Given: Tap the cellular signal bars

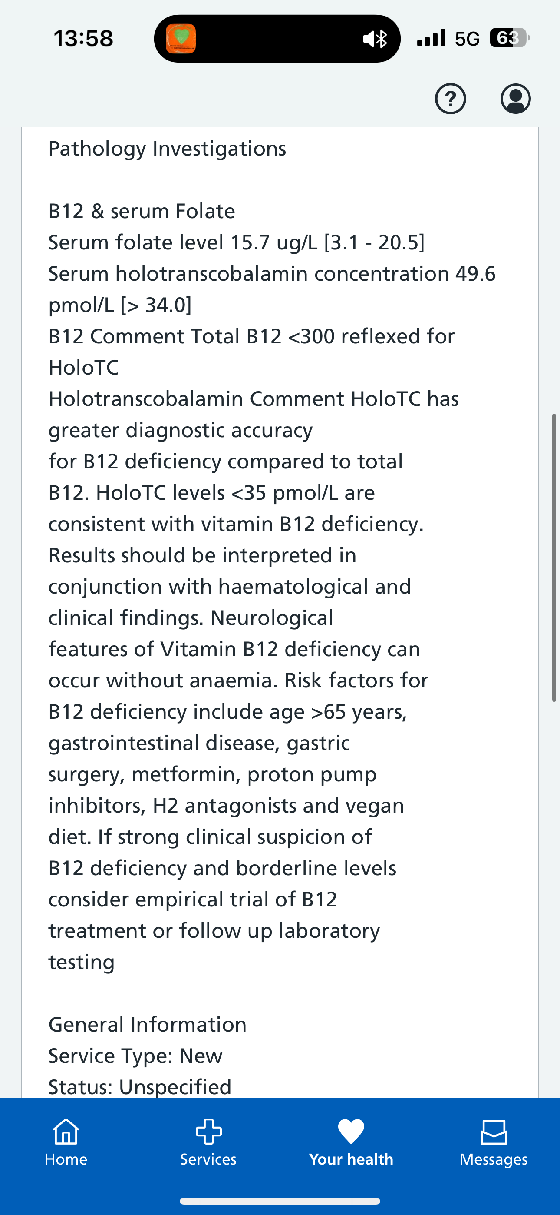Looking at the screenshot, I should tap(432, 38).
